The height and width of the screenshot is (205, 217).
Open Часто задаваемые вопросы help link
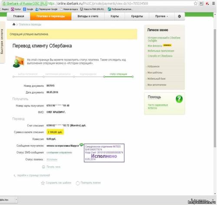[x=158, y=106]
